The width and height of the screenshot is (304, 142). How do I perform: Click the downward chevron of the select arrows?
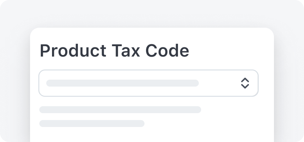(x=245, y=86)
